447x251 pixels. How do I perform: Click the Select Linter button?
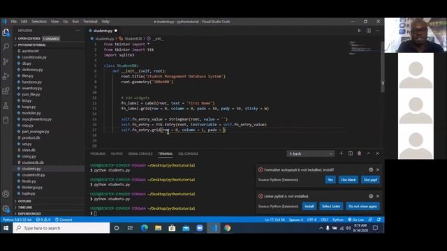click(331, 206)
